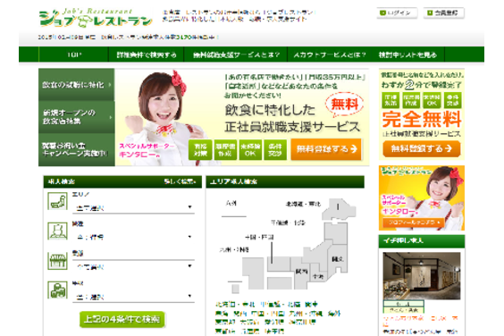The image size is (504, 336).
Task: Click the featured job restaurant photo
Action: [x=422, y=276]
